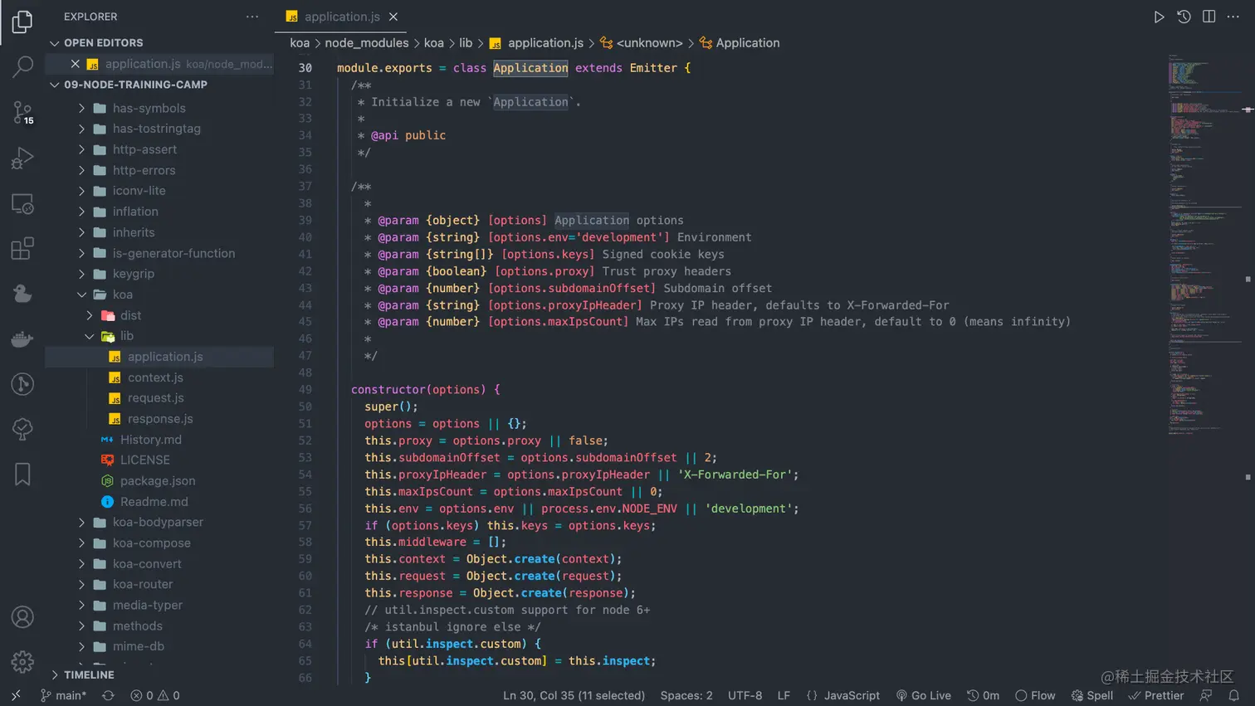Click <unknown> symbol in the breadcrumb

(x=641, y=43)
